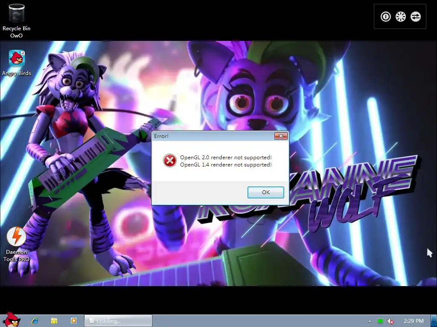
Task: Open the Recycle Bin OwO desktop icon
Action: 16,20
